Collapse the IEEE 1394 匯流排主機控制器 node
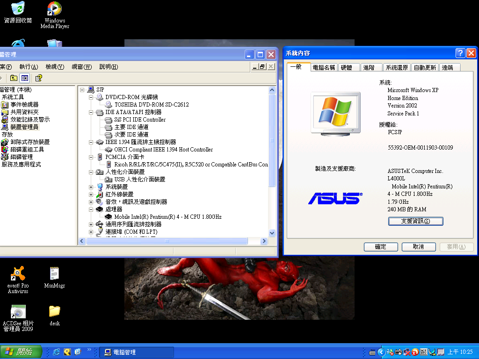 tap(91, 142)
